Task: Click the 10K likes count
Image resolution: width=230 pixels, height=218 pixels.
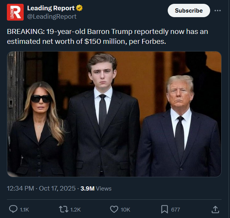Action: pyautogui.click(x=126, y=210)
